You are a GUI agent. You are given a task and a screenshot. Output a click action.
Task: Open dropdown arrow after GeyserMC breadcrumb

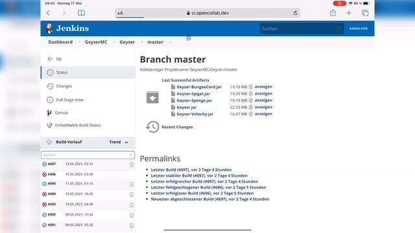[114, 42]
